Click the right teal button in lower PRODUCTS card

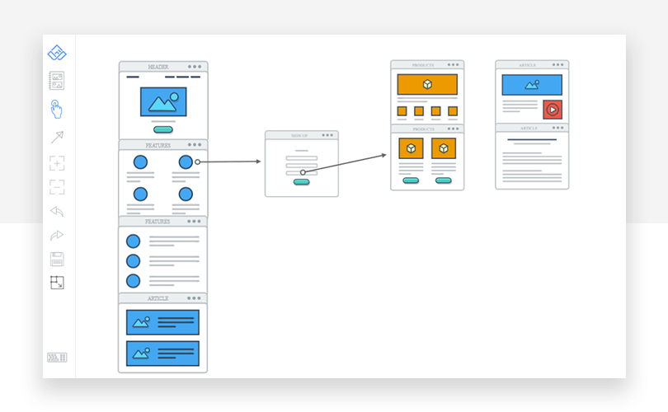444,180
